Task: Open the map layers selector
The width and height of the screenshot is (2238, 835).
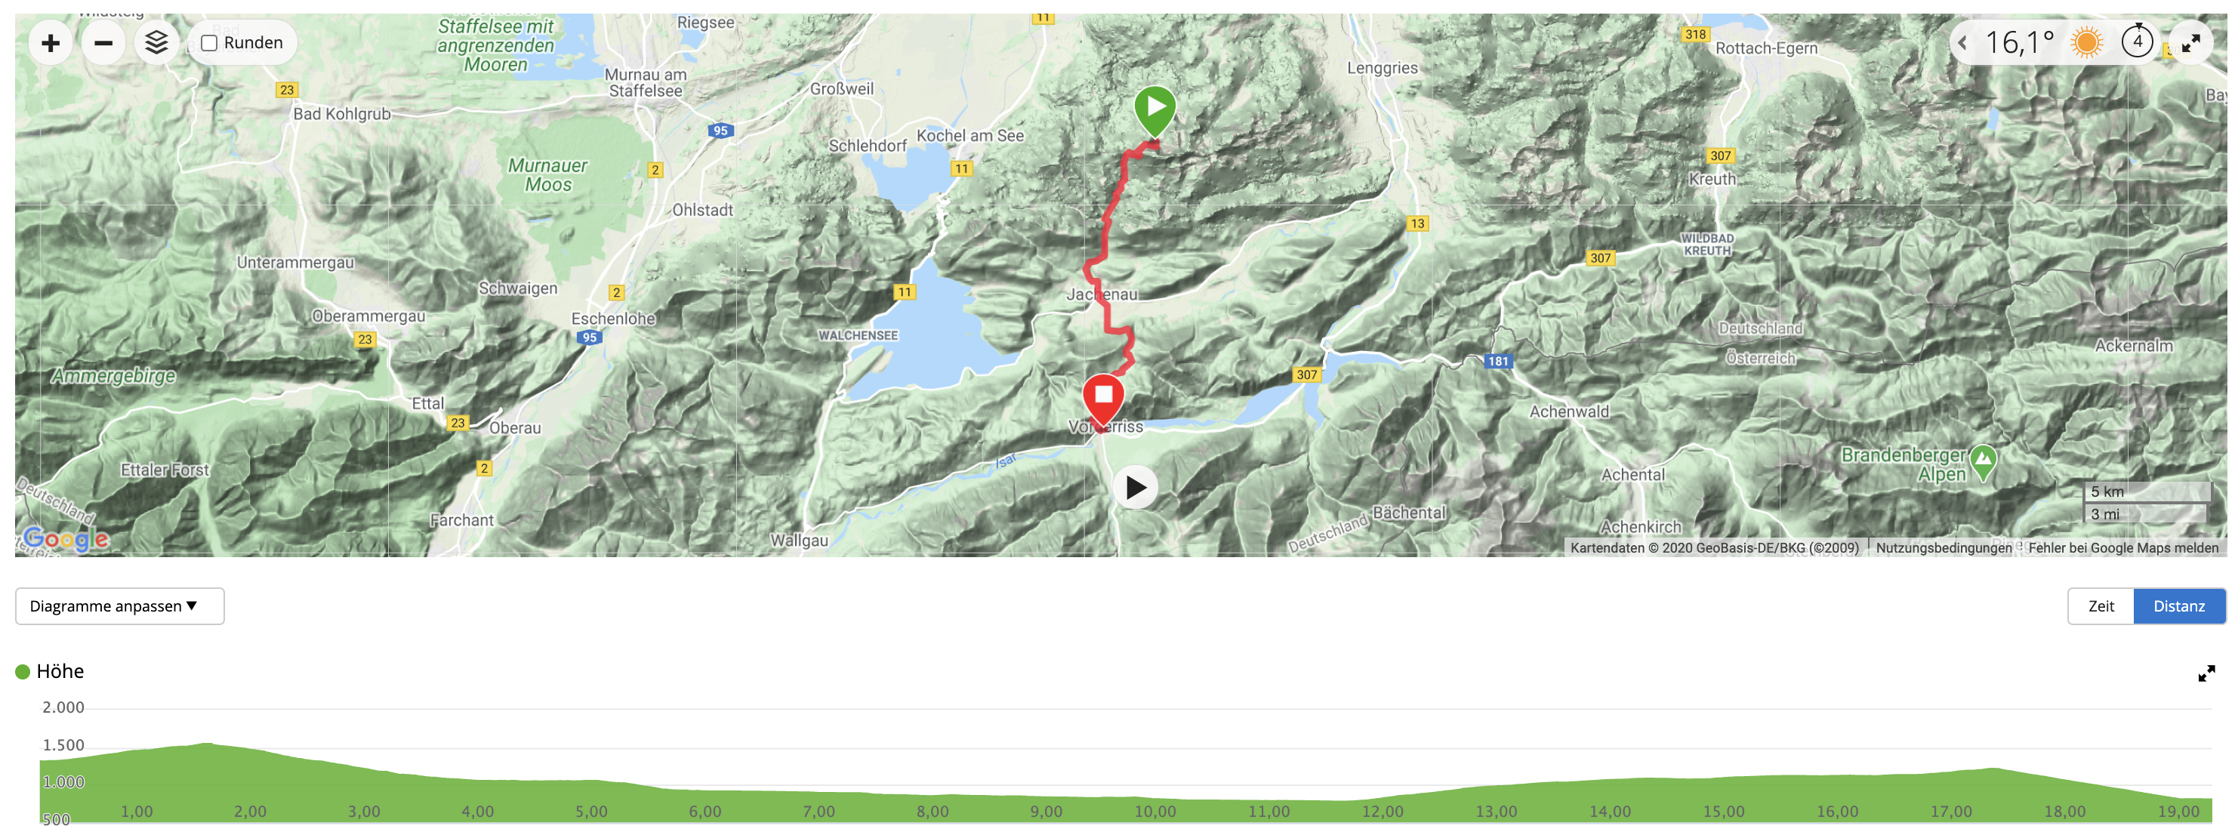Action: (156, 42)
